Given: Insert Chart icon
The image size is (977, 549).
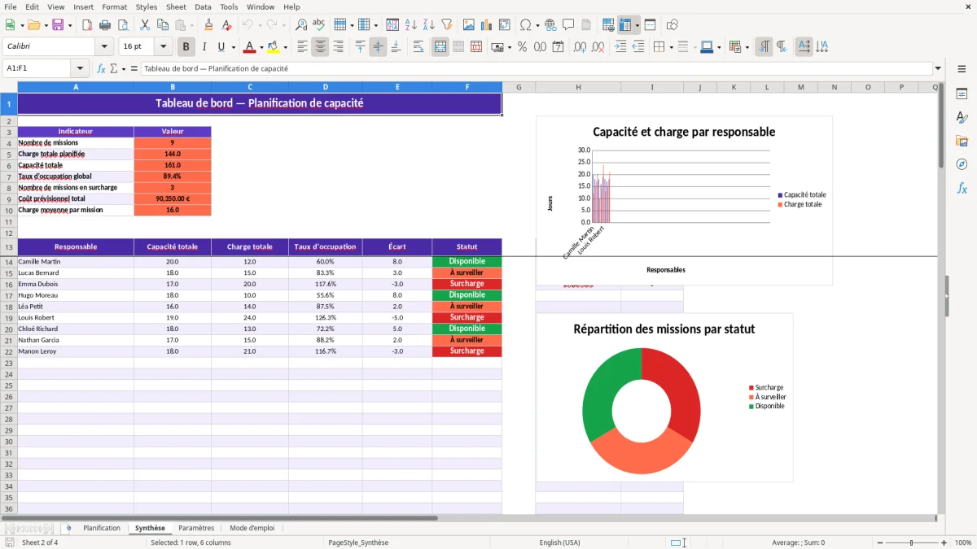Looking at the screenshot, I should click(486, 25).
